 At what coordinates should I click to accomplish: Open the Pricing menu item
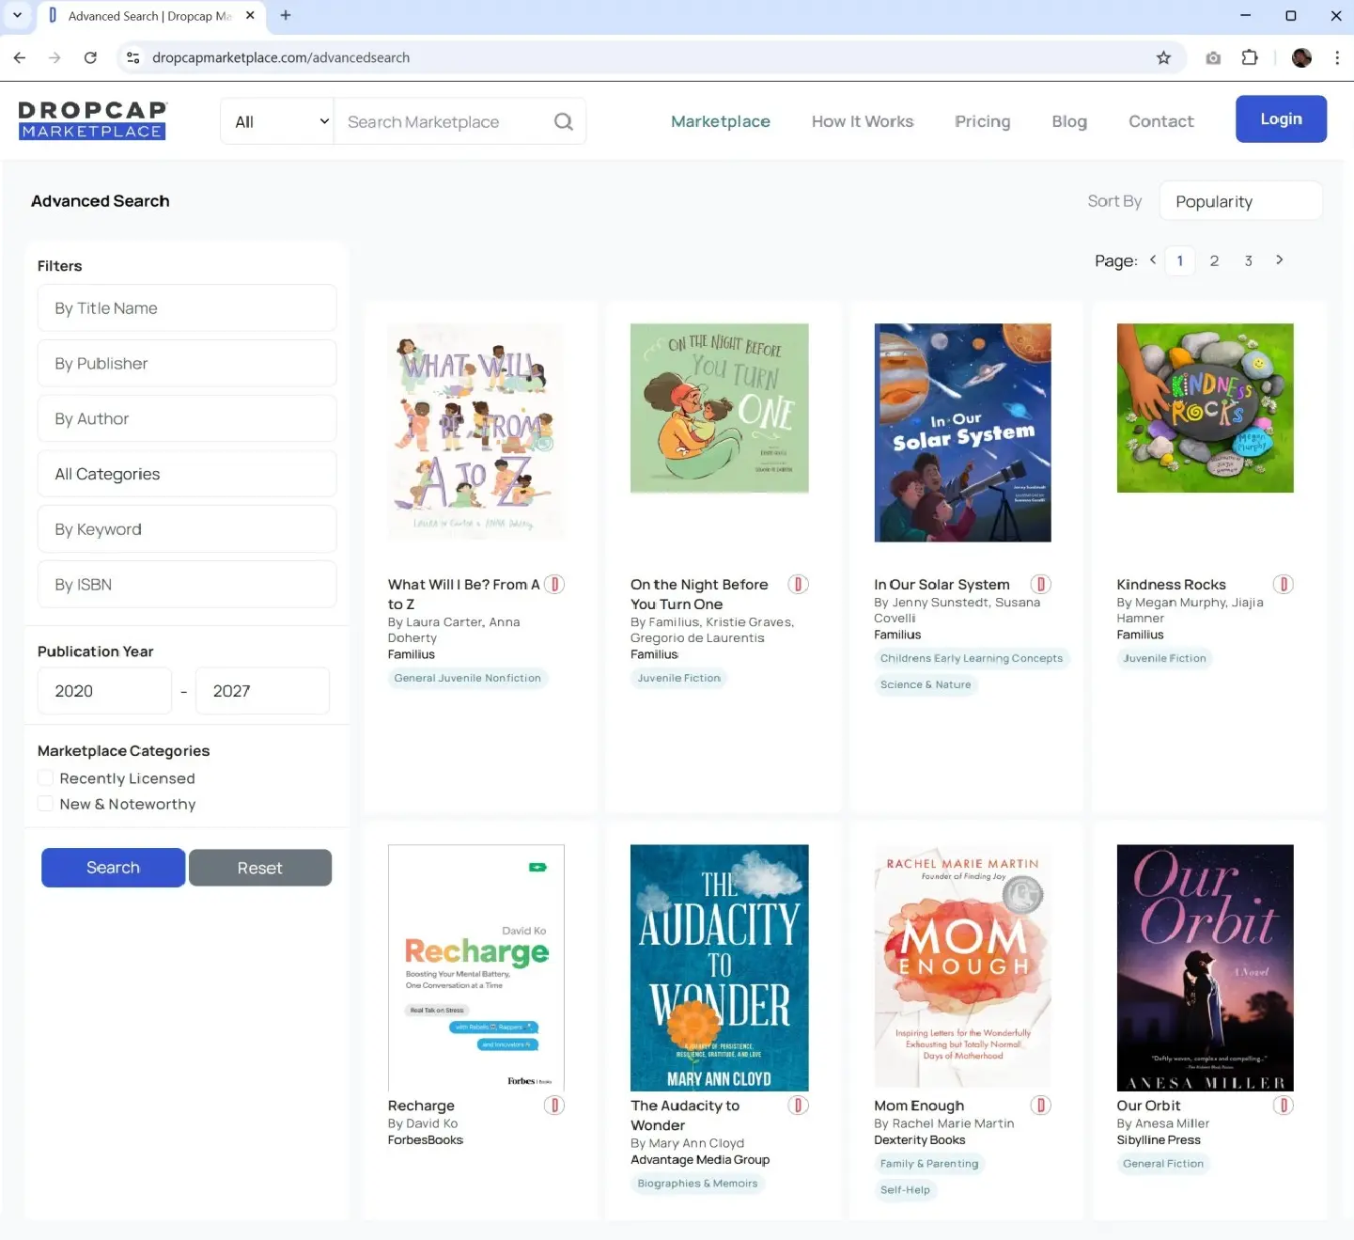click(x=982, y=121)
